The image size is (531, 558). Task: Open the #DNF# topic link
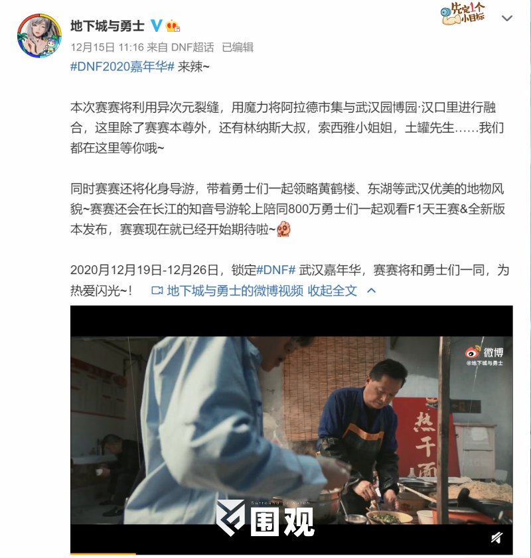click(276, 270)
